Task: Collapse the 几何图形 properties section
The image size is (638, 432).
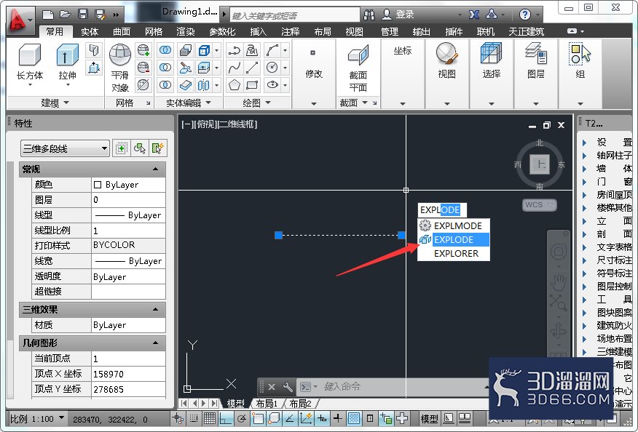Action: tap(155, 343)
